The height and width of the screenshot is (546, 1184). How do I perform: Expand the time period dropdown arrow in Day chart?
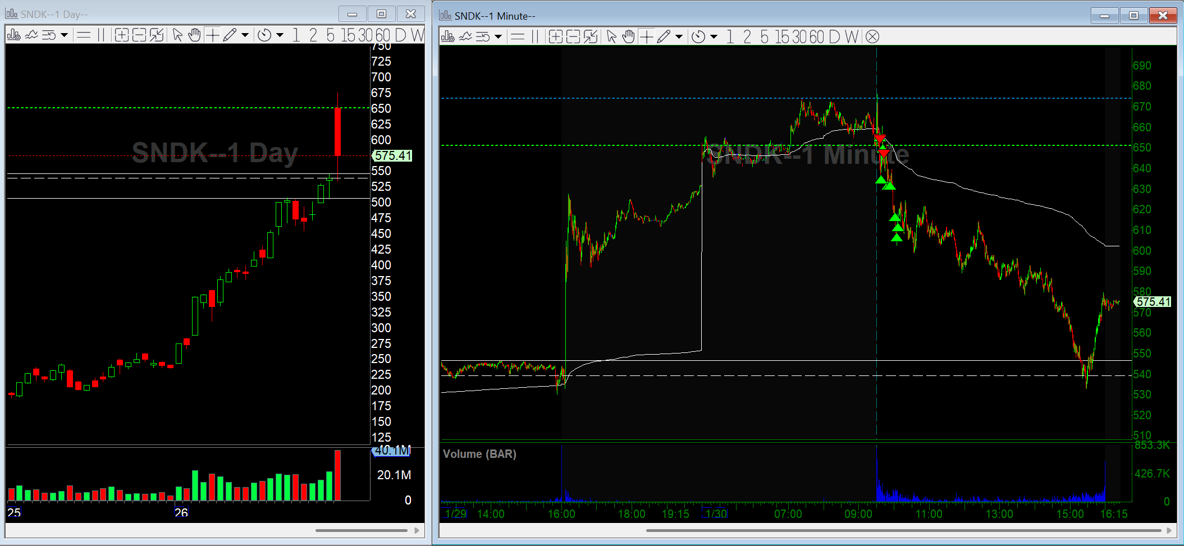pos(280,35)
